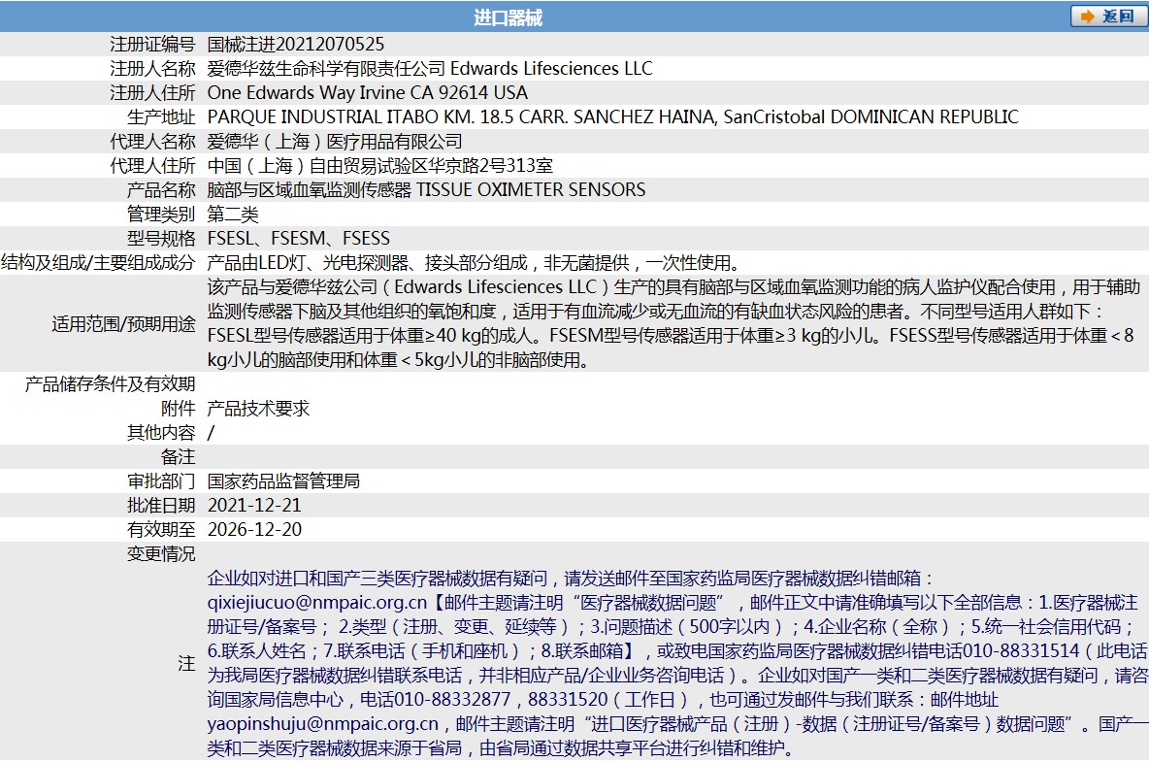Click the 备注 label
Screen dimensions: 1149x762
pos(178,456)
